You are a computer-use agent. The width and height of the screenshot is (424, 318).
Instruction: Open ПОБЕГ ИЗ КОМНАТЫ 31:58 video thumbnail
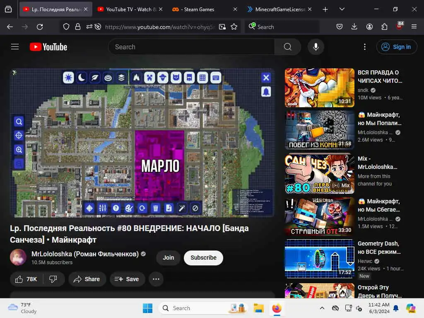(x=319, y=130)
